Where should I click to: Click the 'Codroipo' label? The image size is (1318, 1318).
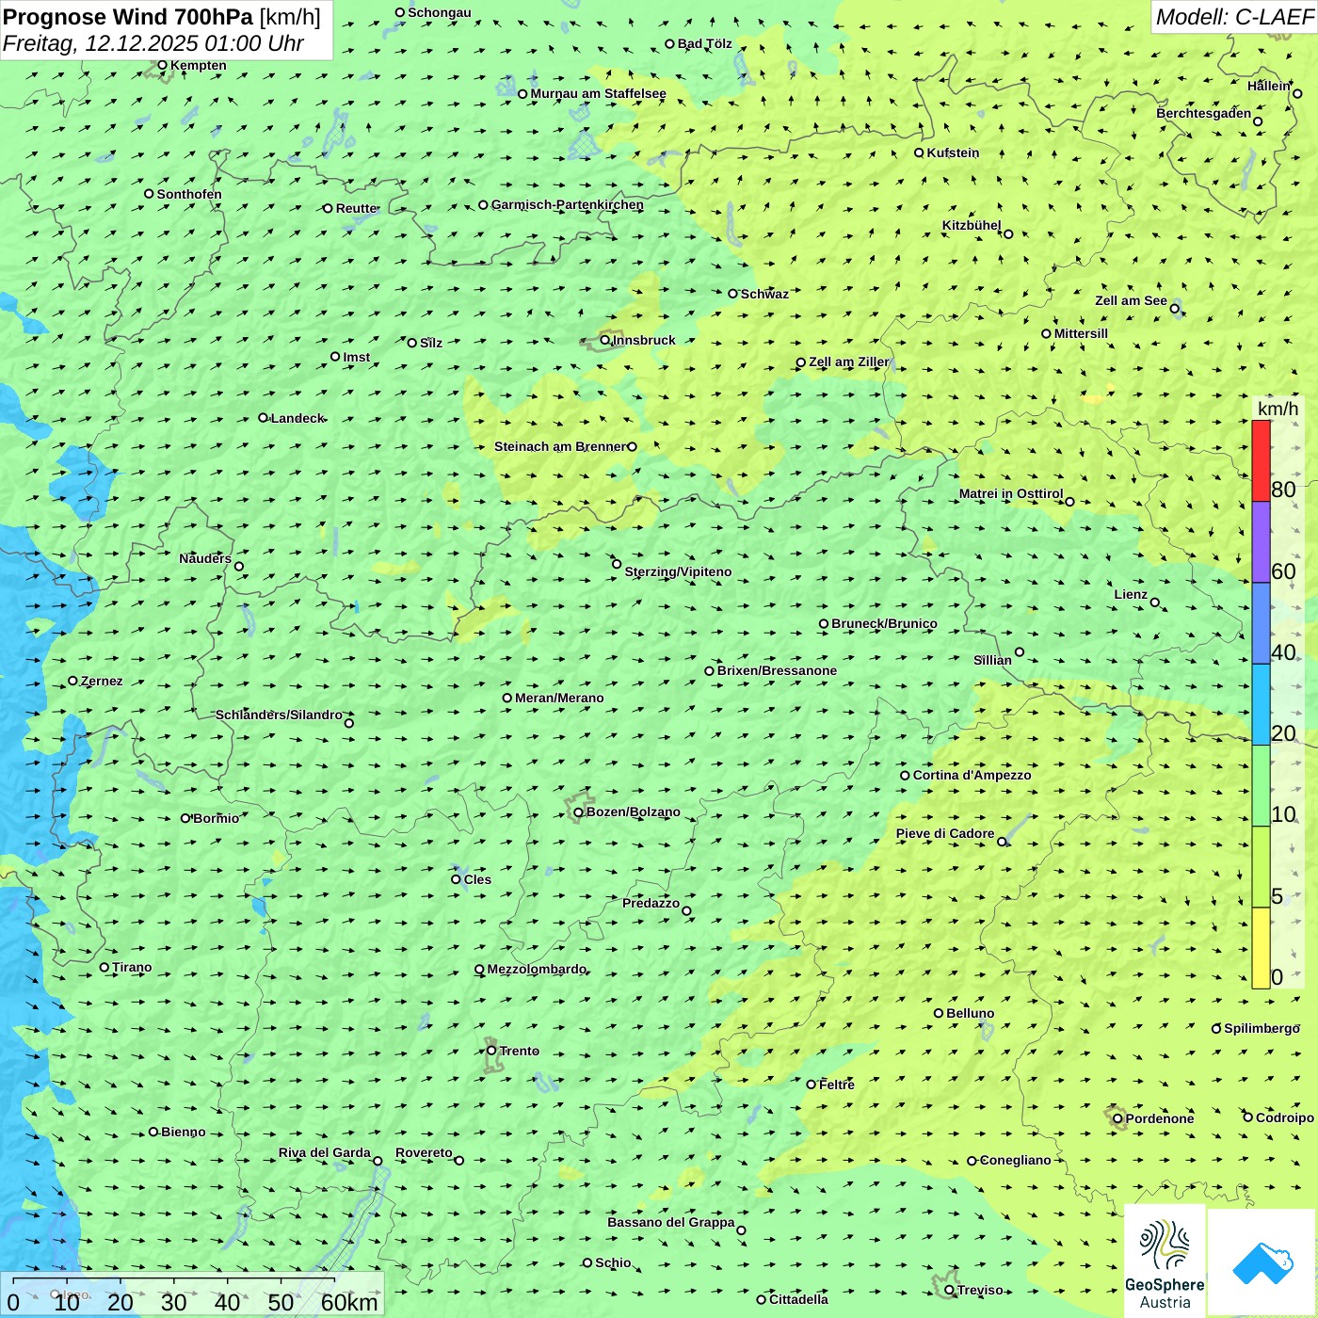click(1285, 1117)
